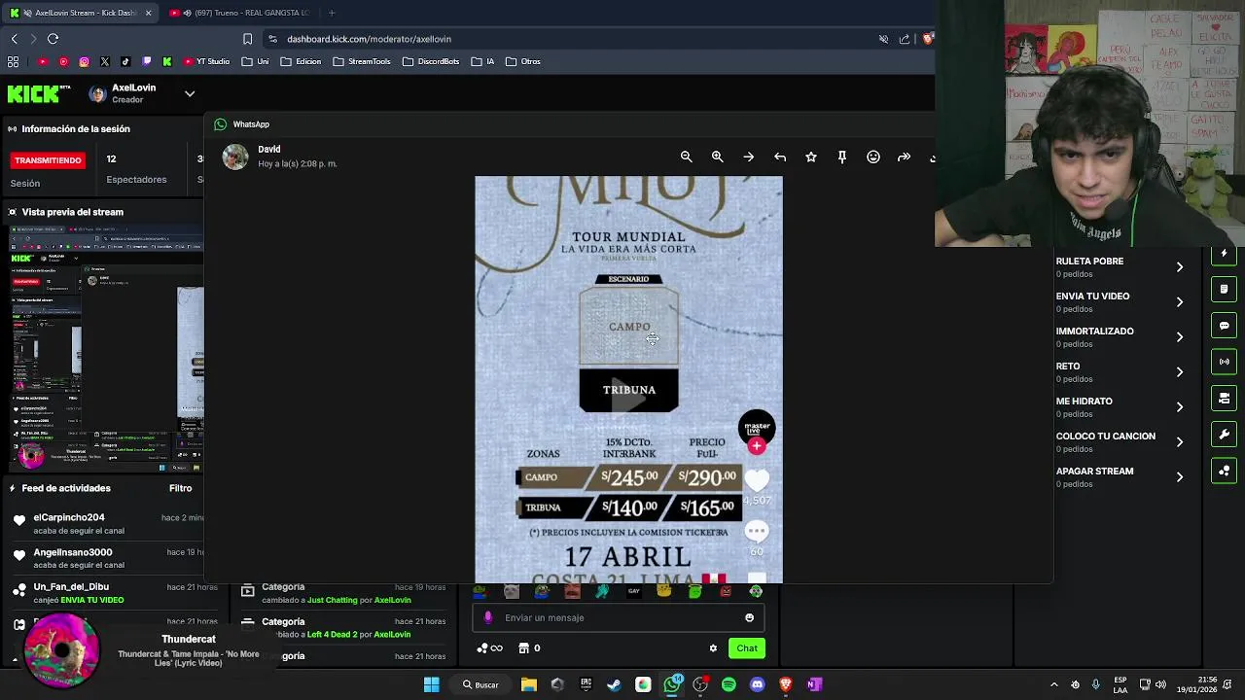Open Uni bookmarks folder
1245x700 pixels.
point(255,61)
